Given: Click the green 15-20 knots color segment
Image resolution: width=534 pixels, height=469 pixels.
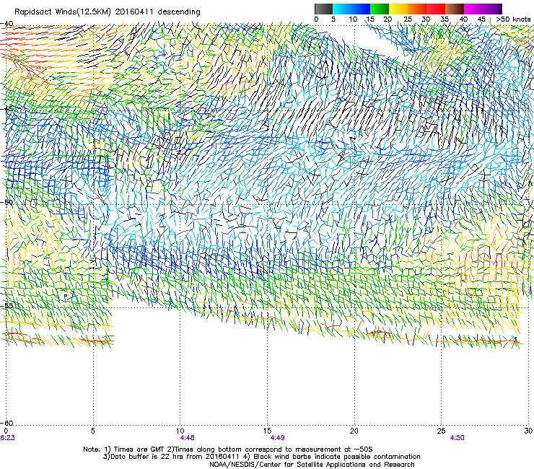Looking at the screenshot, I should pyautogui.click(x=380, y=9).
